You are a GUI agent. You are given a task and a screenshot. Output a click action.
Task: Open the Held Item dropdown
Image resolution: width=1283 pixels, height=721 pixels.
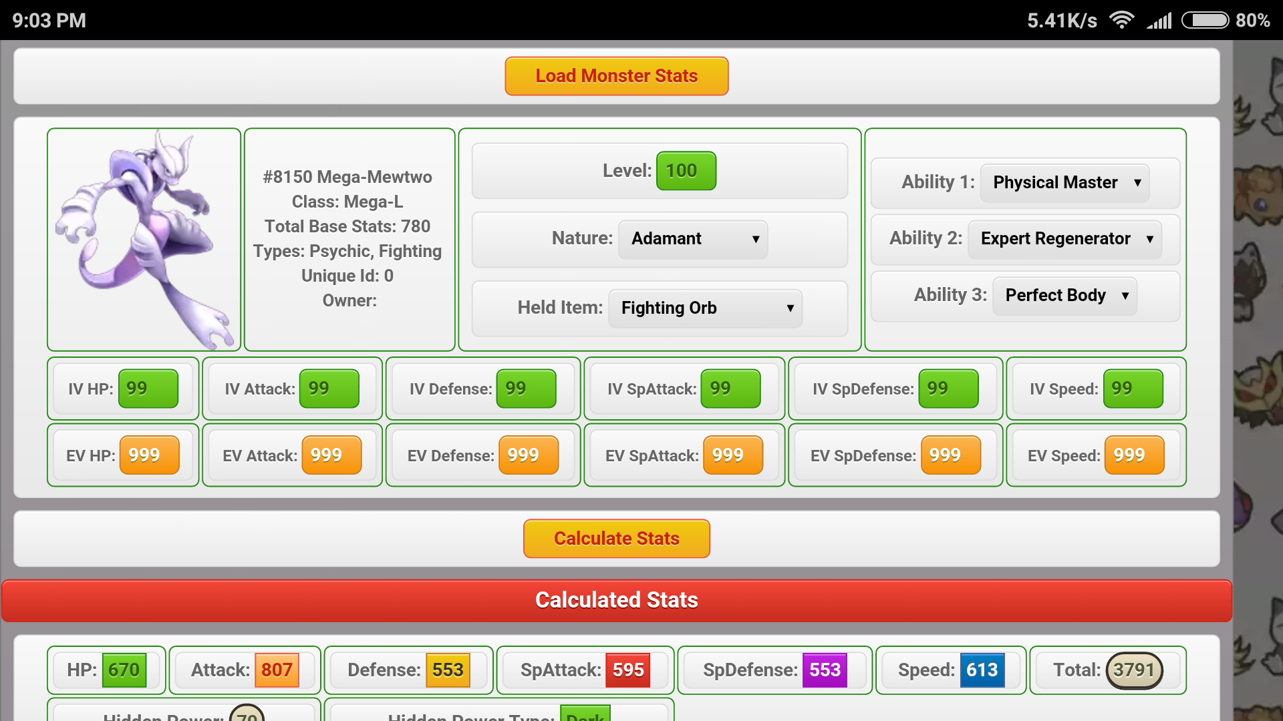click(x=705, y=308)
